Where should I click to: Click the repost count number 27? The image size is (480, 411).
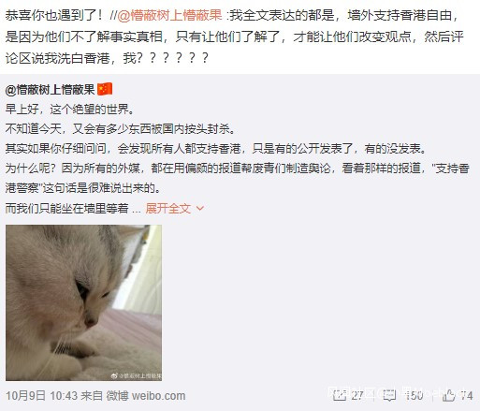click(357, 396)
